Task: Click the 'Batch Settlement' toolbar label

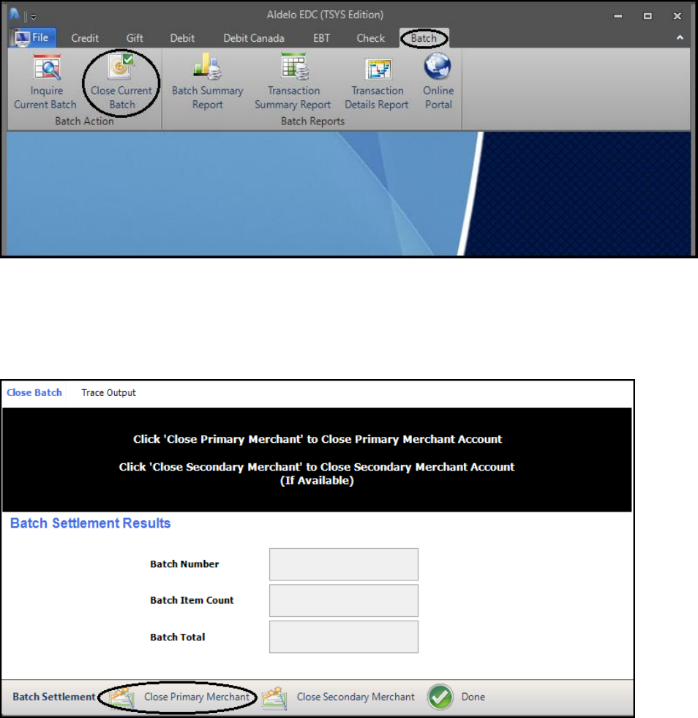Action: coord(54,697)
